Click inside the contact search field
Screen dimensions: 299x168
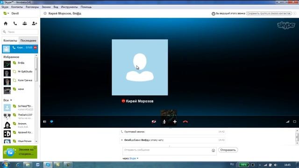point(20,32)
